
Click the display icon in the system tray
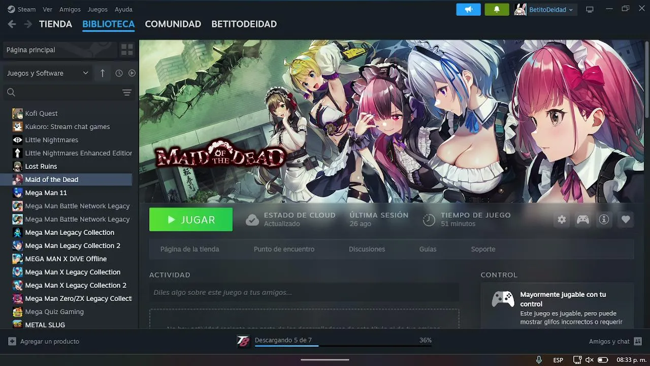pyautogui.click(x=577, y=360)
